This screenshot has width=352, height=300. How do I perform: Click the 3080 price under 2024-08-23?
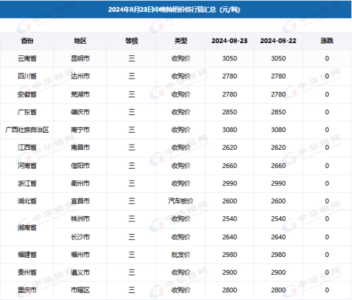(229, 130)
